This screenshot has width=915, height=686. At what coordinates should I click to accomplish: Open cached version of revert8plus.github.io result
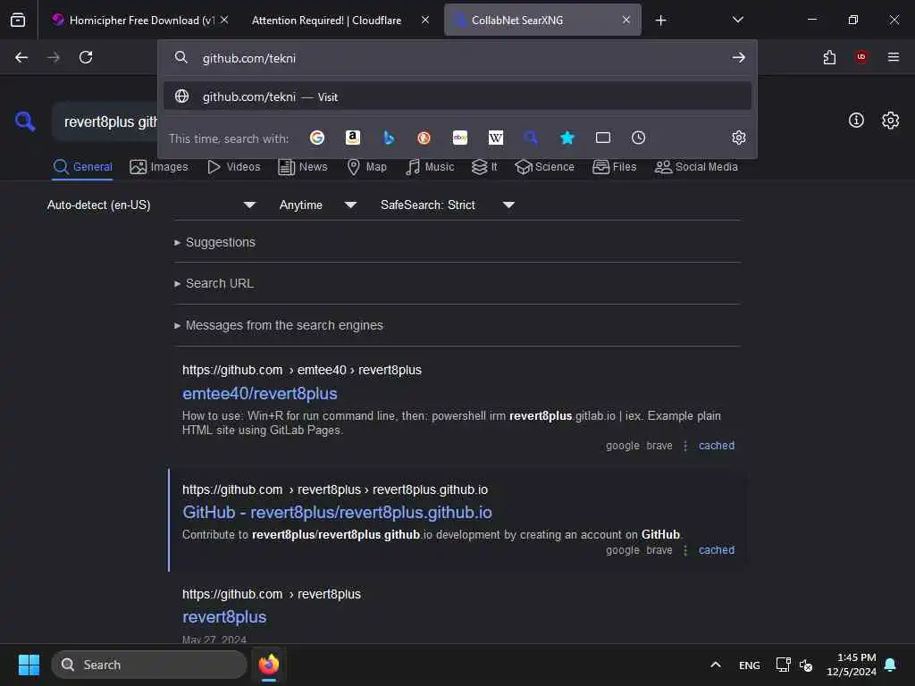[x=717, y=550]
